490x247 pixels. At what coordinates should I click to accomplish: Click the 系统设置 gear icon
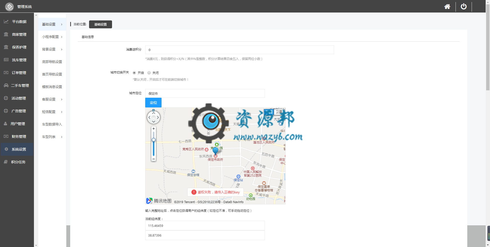click(x=6, y=149)
